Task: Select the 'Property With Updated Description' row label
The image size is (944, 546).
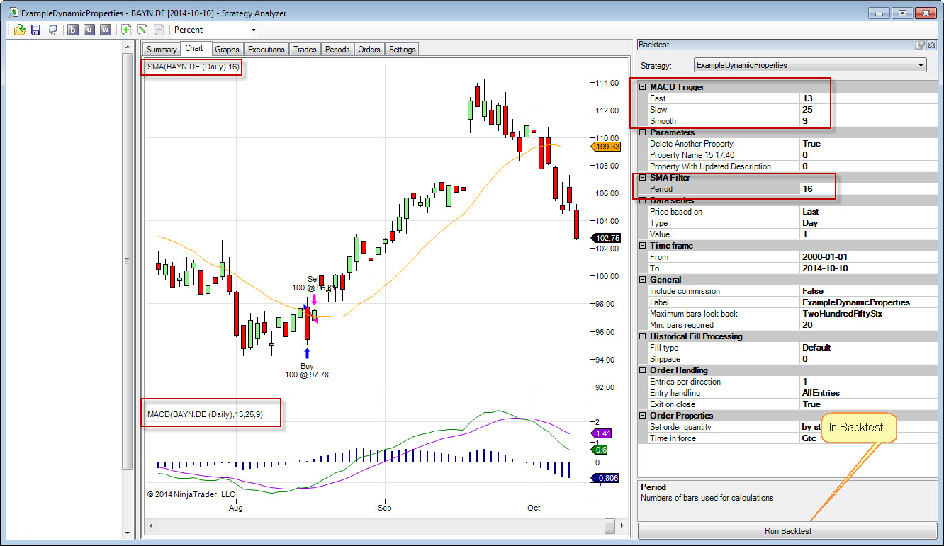Action: pyautogui.click(x=710, y=166)
